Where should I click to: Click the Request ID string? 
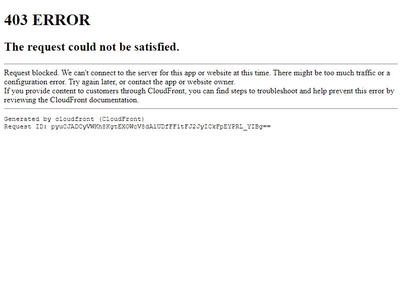click(x=161, y=126)
